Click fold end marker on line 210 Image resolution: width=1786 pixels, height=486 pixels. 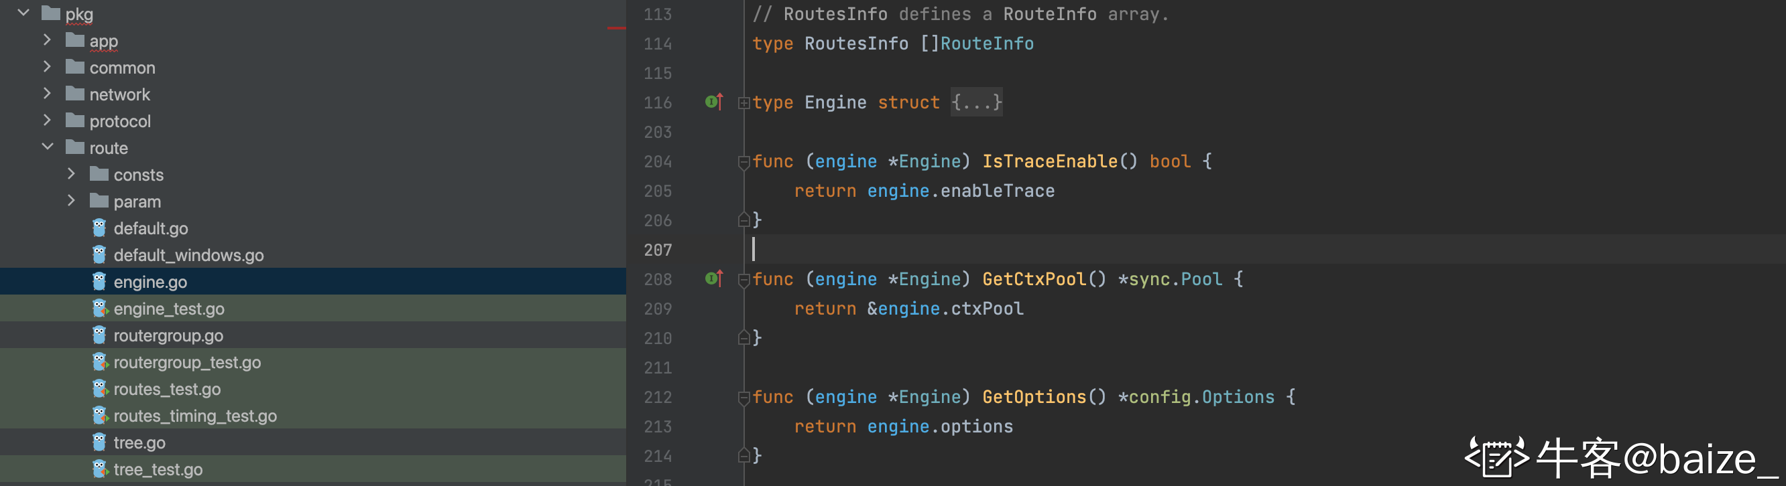(744, 338)
